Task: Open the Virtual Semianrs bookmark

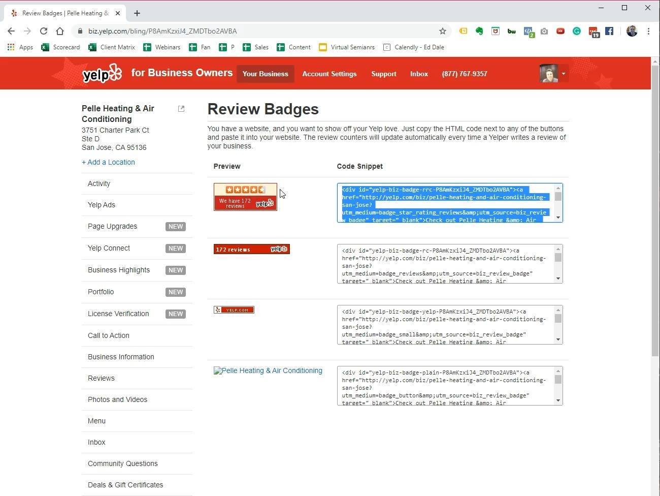Action: point(347,47)
